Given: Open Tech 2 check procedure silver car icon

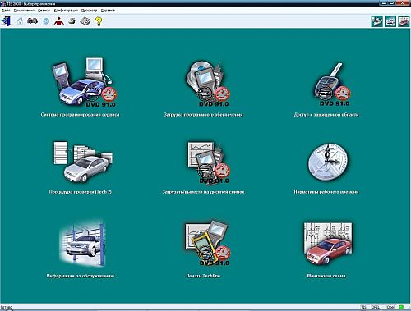Looking at the screenshot, I should [83, 162].
